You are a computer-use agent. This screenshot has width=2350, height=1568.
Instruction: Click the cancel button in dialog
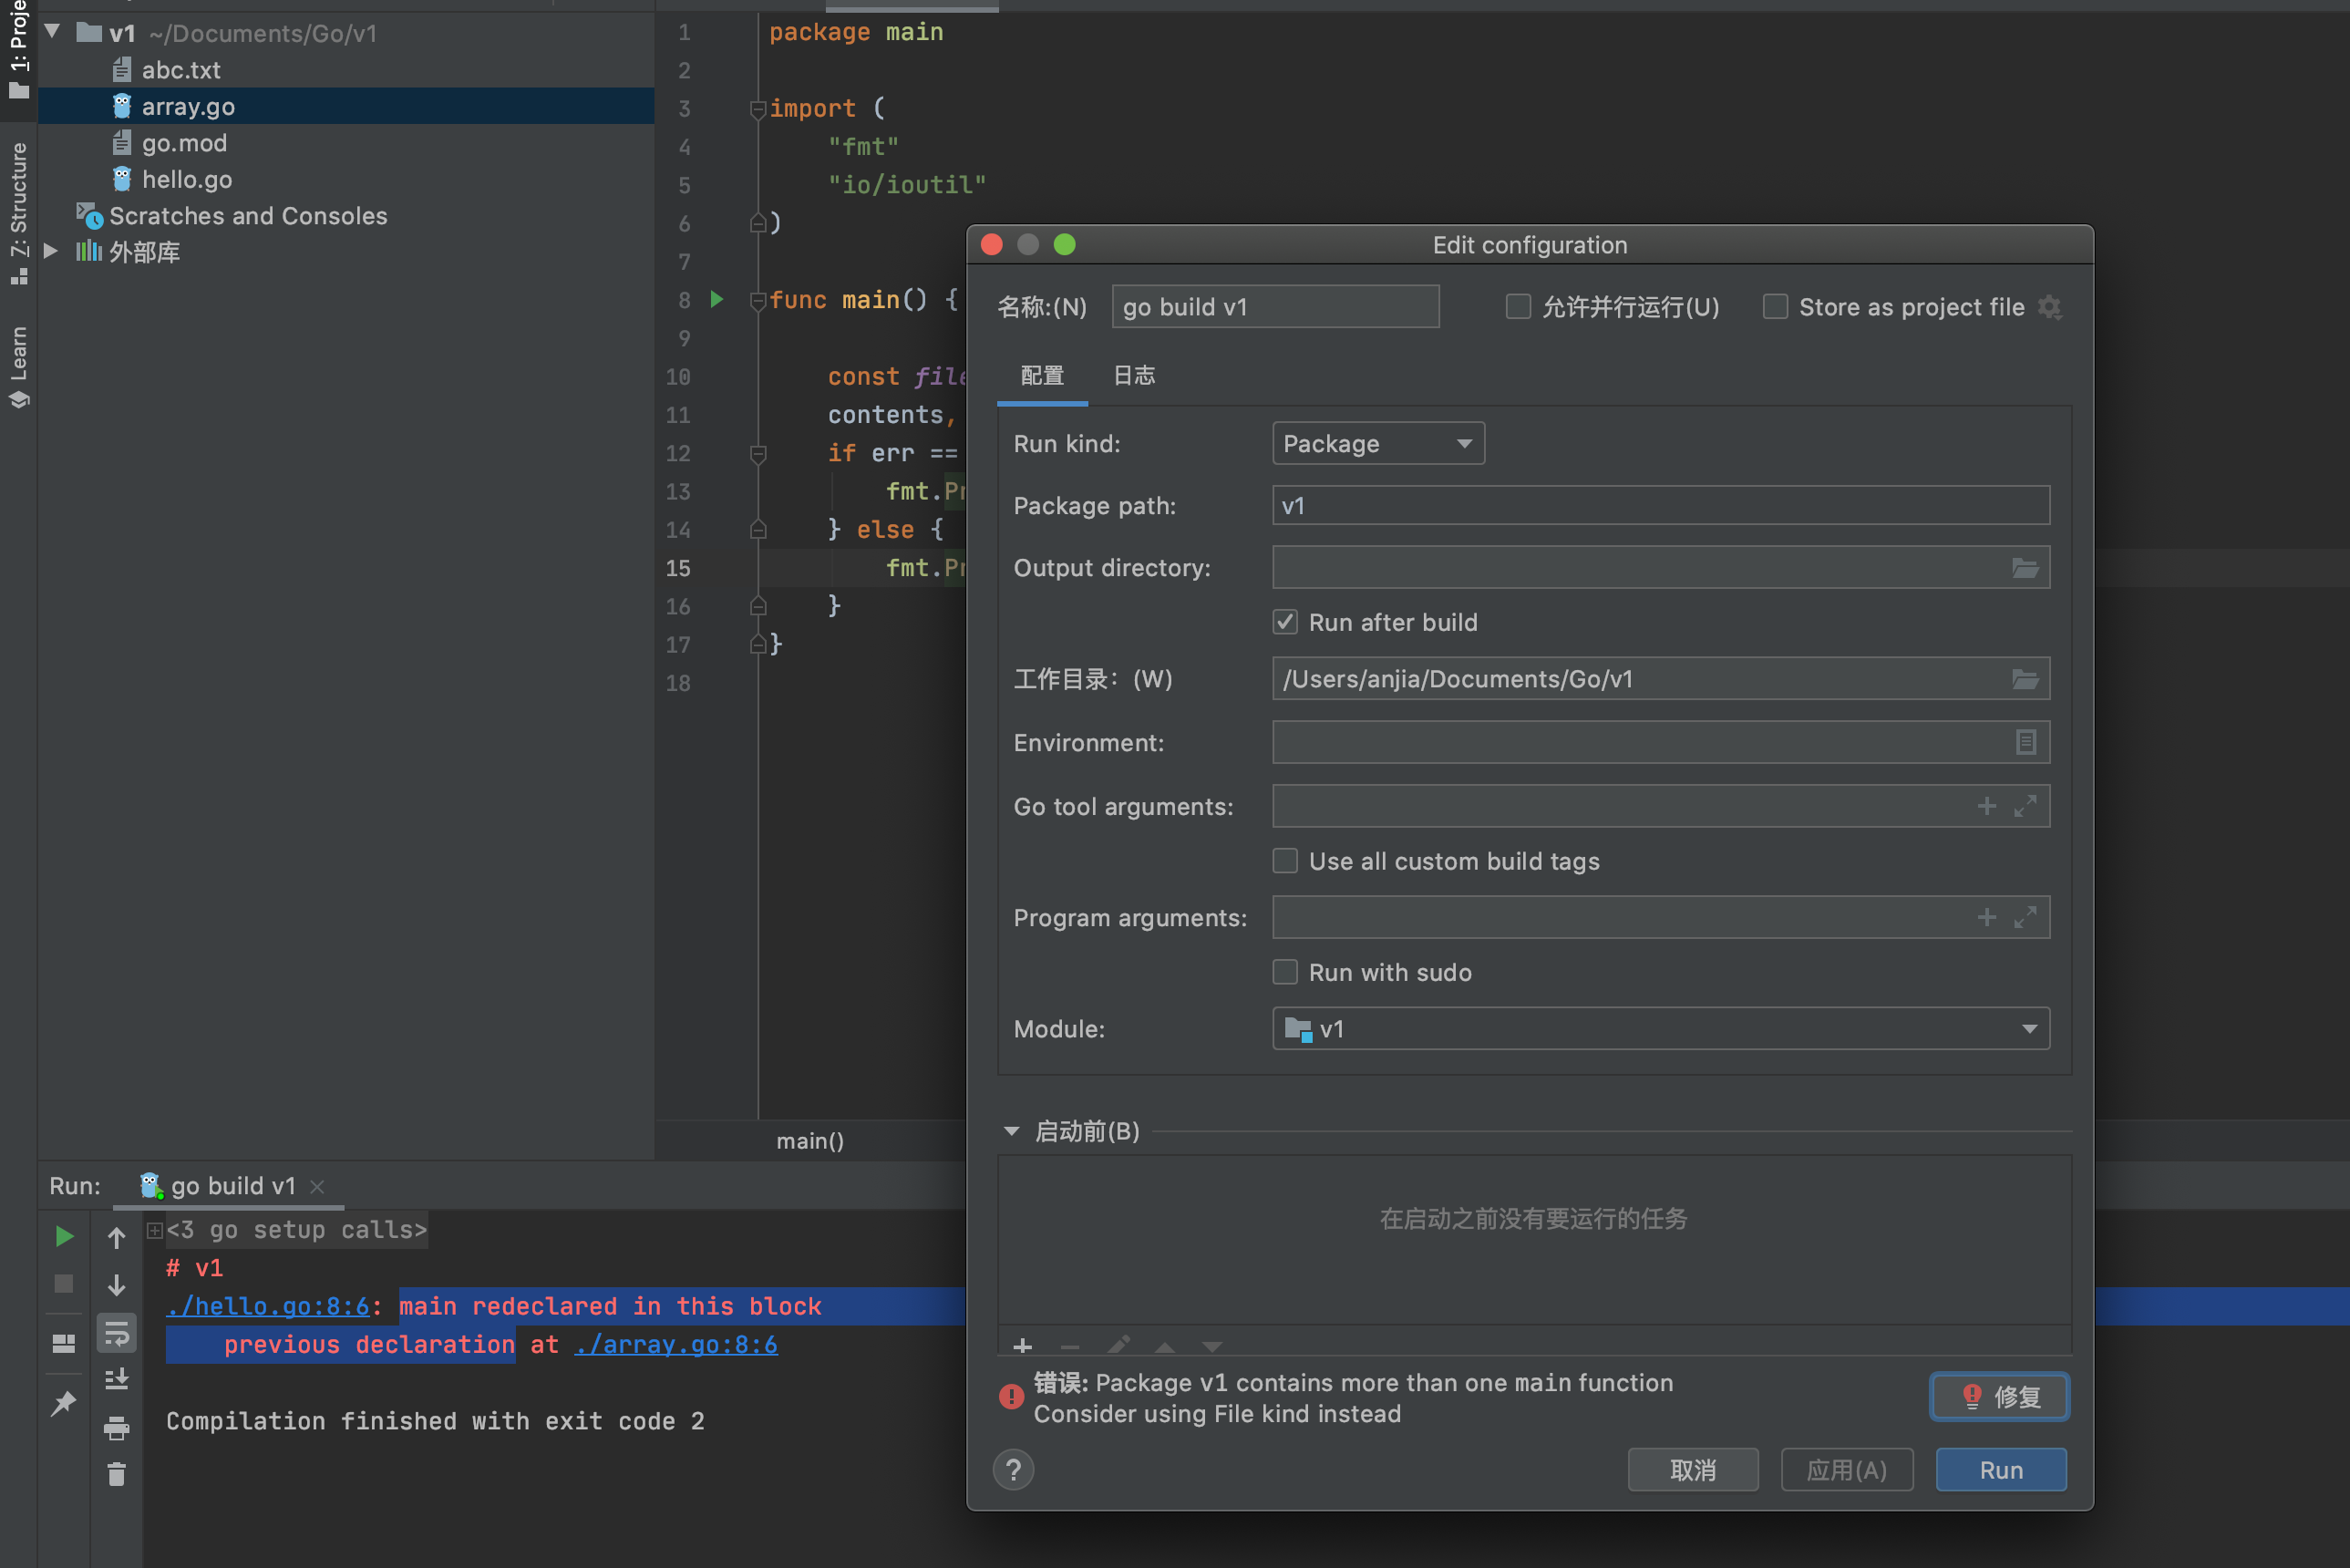click(x=1693, y=1470)
